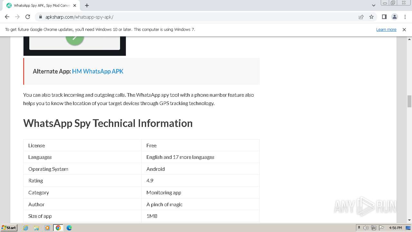Screen dimensions: 412x232
Task: Click page scrollbar thumb
Action: click(409, 101)
